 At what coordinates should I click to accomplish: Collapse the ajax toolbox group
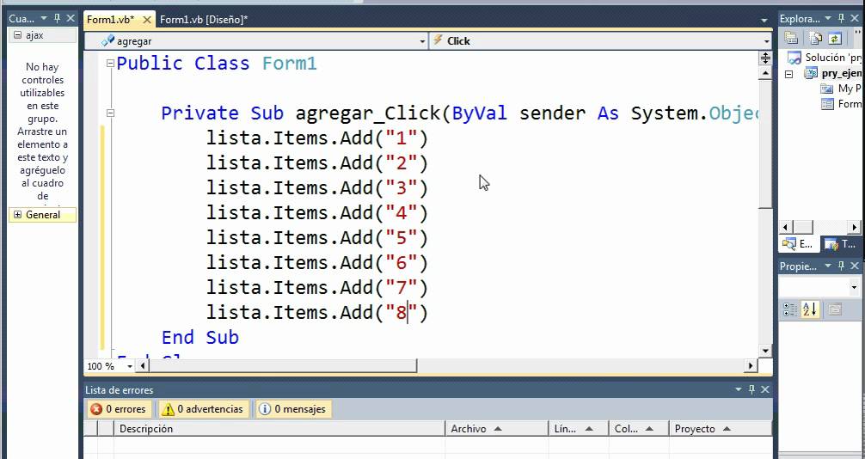pyautogui.click(x=18, y=35)
